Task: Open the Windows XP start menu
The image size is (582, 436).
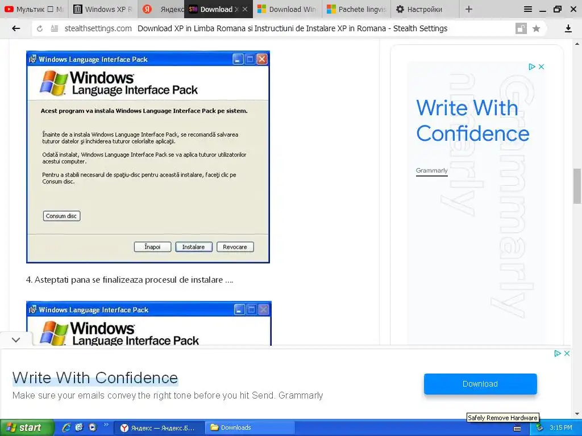Action: pyautogui.click(x=27, y=427)
